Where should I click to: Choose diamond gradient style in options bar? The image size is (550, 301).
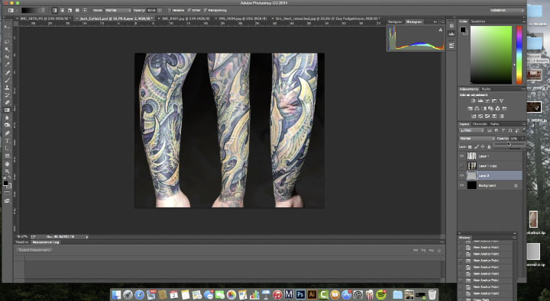coord(85,10)
